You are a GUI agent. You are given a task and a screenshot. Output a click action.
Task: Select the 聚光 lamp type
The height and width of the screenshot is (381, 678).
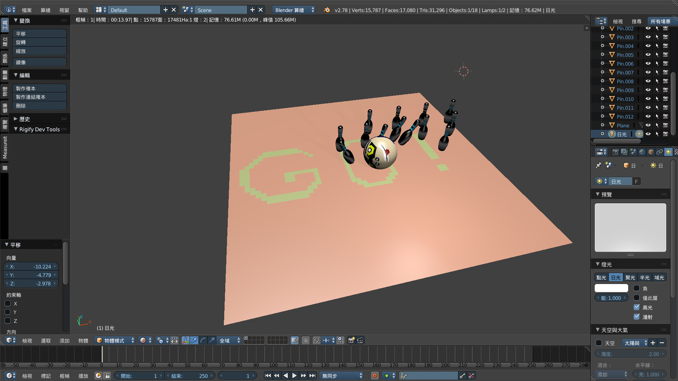coord(630,277)
